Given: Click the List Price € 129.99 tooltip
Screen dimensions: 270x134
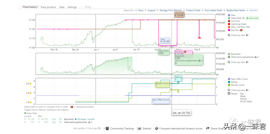Looking at the screenshot, I should [x=179, y=14].
